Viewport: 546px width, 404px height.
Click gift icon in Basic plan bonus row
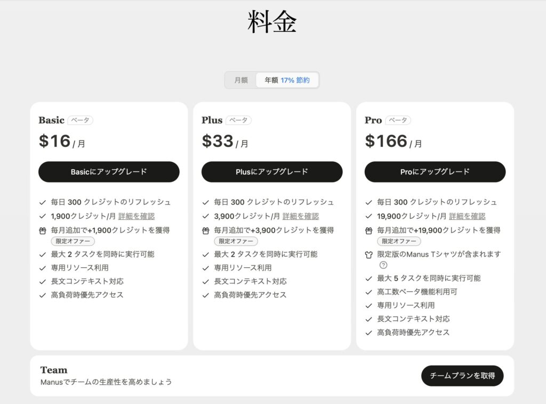coord(43,230)
